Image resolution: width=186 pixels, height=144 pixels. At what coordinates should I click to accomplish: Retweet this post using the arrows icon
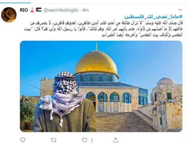54,140
